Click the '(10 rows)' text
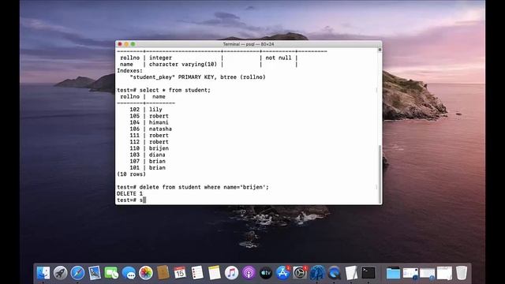The width and height of the screenshot is (505, 284). (132, 174)
